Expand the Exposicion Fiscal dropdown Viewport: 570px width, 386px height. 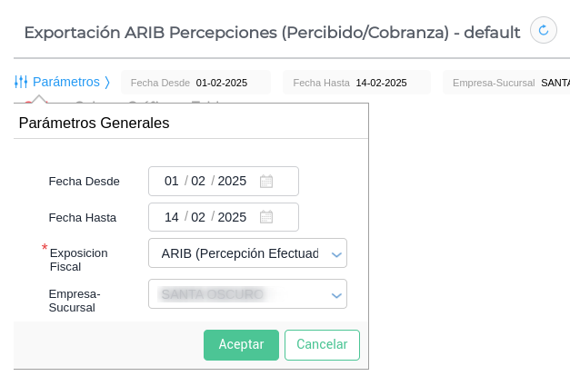(336, 254)
